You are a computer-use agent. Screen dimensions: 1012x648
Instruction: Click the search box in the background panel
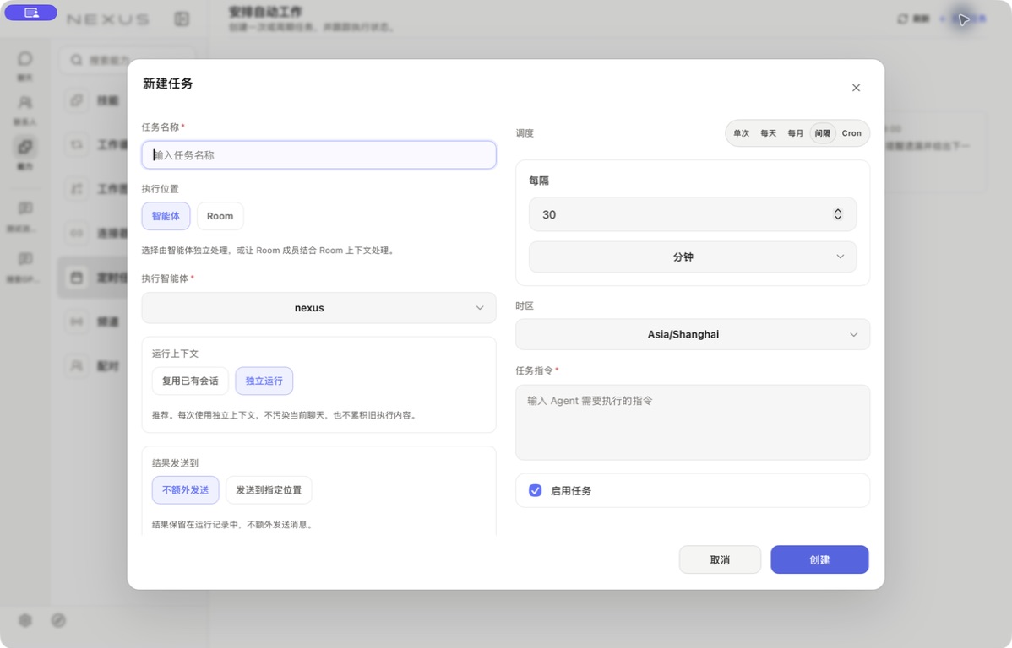(x=129, y=60)
